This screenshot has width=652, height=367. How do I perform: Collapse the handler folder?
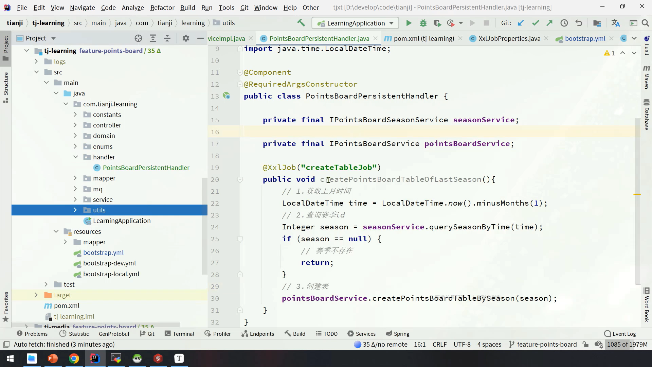click(x=75, y=157)
